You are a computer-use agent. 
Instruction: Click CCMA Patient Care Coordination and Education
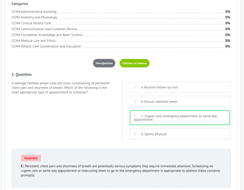tap(46, 46)
